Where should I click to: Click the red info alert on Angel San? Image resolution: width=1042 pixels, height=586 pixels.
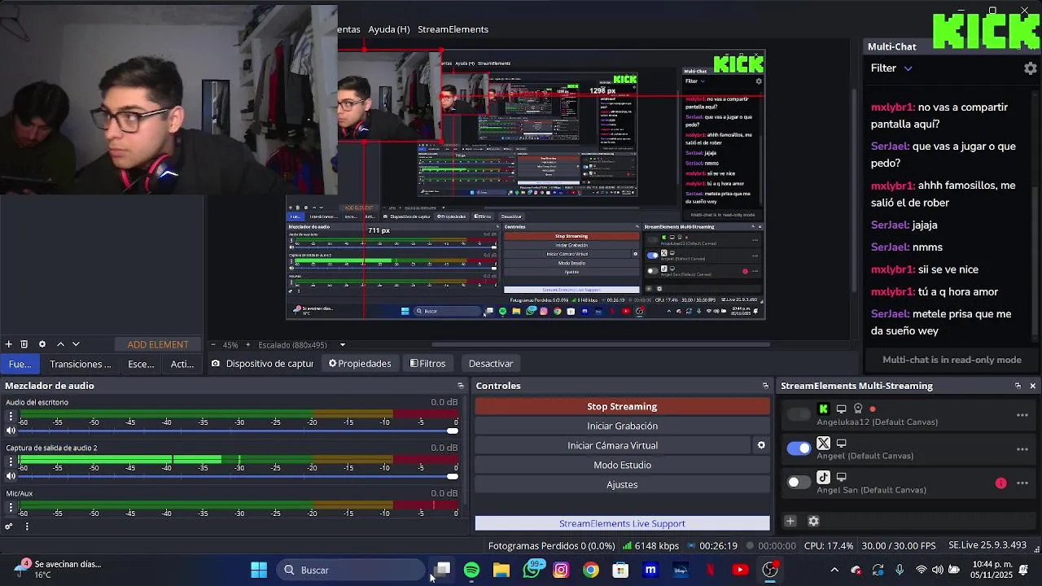tap(1000, 483)
